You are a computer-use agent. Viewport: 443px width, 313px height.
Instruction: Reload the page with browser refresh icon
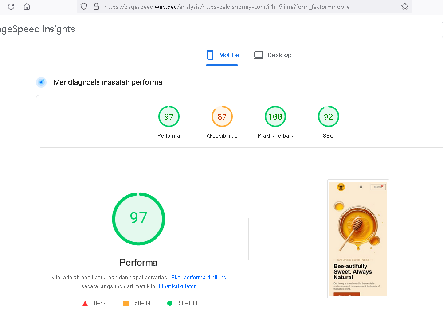tap(12, 7)
